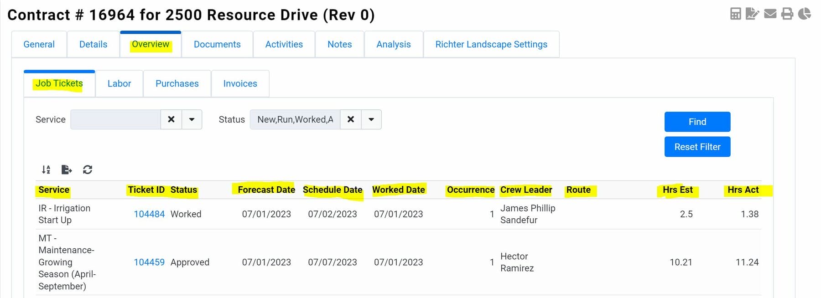
Task: Go to the Invoices sub-tab
Action: tap(240, 83)
